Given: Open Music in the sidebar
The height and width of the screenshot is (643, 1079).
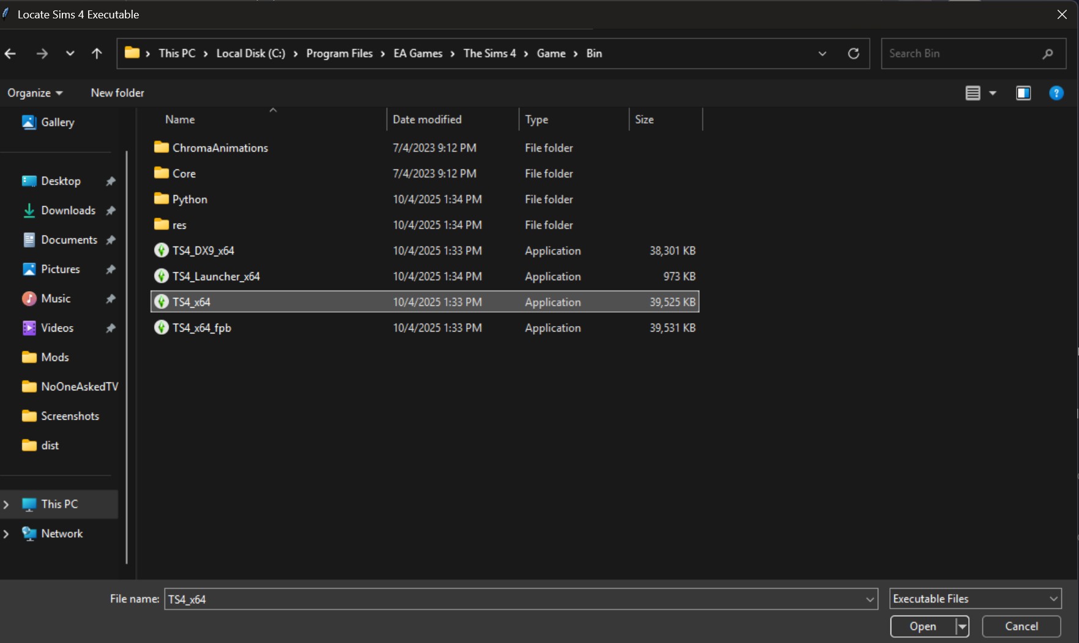Looking at the screenshot, I should (x=56, y=299).
